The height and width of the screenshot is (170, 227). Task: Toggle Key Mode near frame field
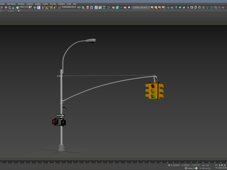[216, 168]
